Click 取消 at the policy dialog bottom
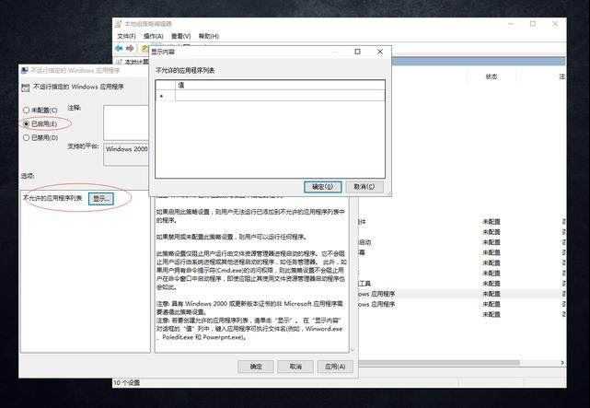The image size is (590, 408). (x=295, y=367)
